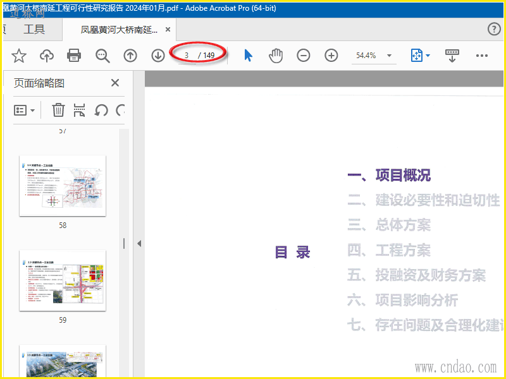The width and height of the screenshot is (506, 379).
Task: Click the 页面缩略图 panel title
Action: (x=39, y=83)
